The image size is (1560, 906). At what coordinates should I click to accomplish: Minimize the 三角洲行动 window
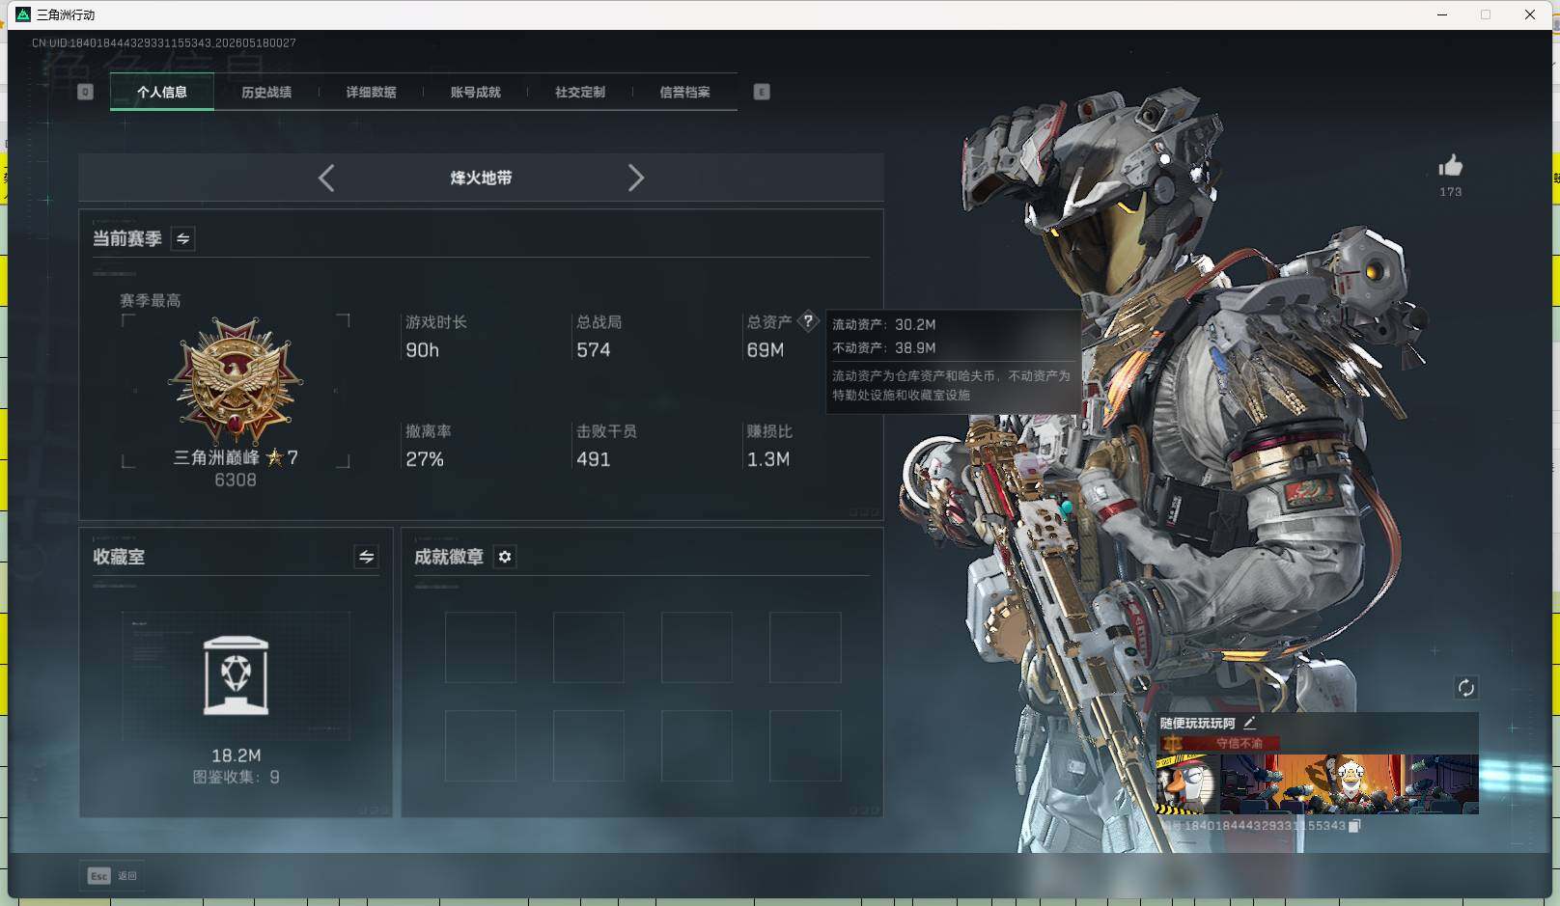pyautogui.click(x=1442, y=14)
